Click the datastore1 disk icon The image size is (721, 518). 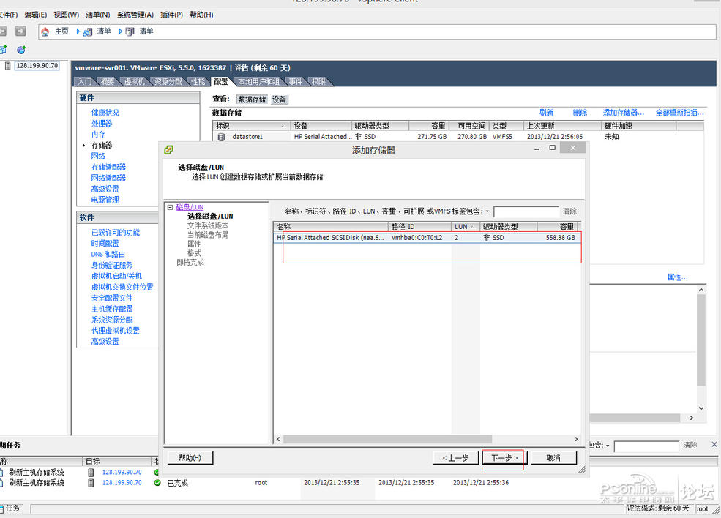[221, 137]
